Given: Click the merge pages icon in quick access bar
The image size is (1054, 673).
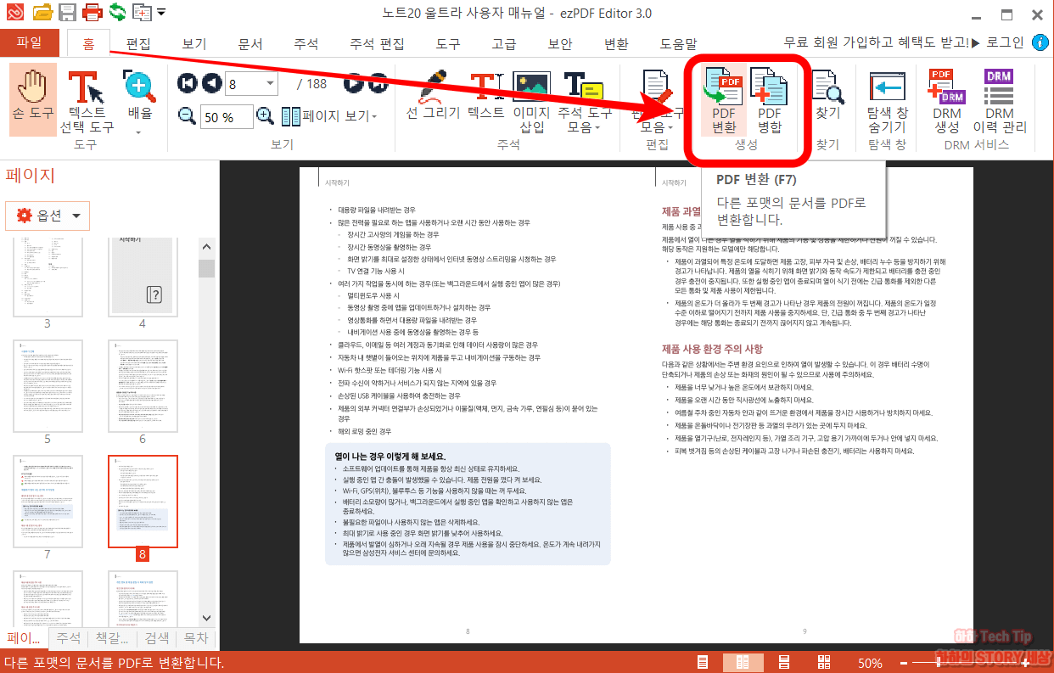Looking at the screenshot, I should click(x=142, y=13).
